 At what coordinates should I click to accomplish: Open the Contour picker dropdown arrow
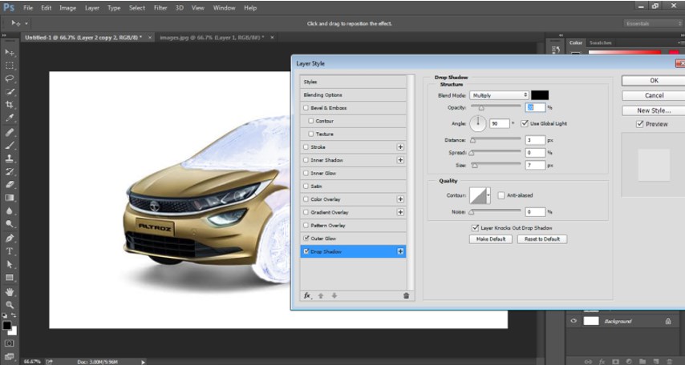click(488, 195)
